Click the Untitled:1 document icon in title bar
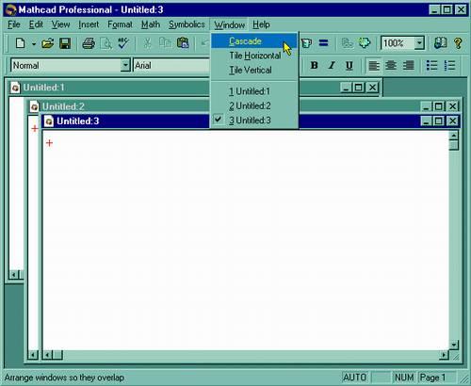The width and height of the screenshot is (471, 386). 15,88
